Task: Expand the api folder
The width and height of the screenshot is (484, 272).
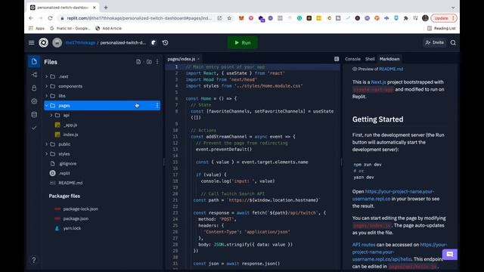Action: click(51, 115)
